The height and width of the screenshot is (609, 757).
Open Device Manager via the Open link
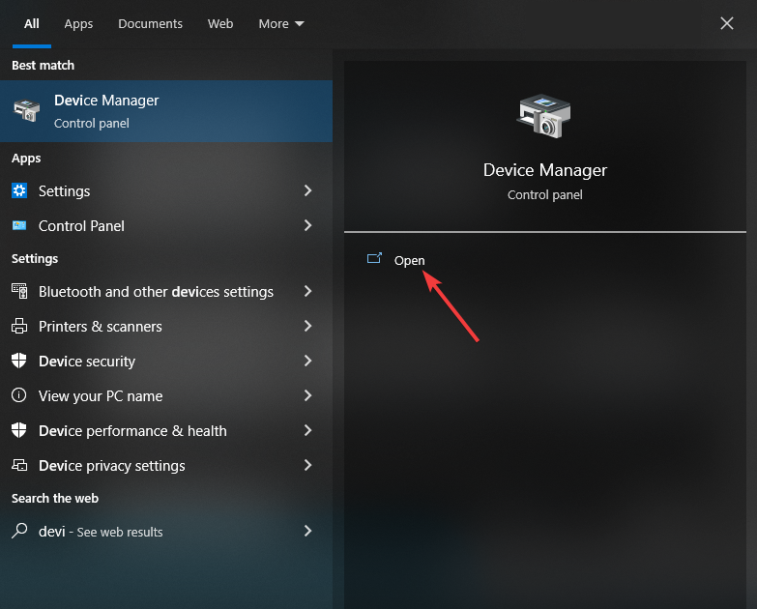pyautogui.click(x=409, y=260)
